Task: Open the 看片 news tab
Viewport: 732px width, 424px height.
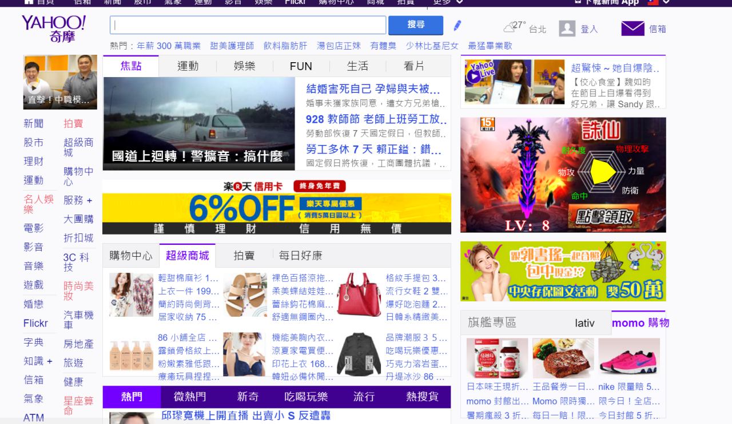Action: (x=414, y=66)
